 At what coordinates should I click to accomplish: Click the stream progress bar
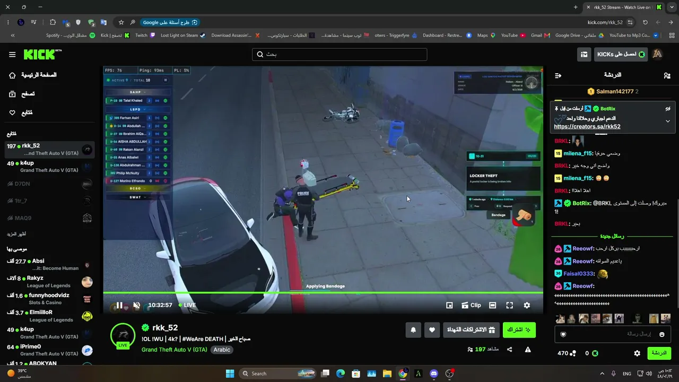point(323,292)
